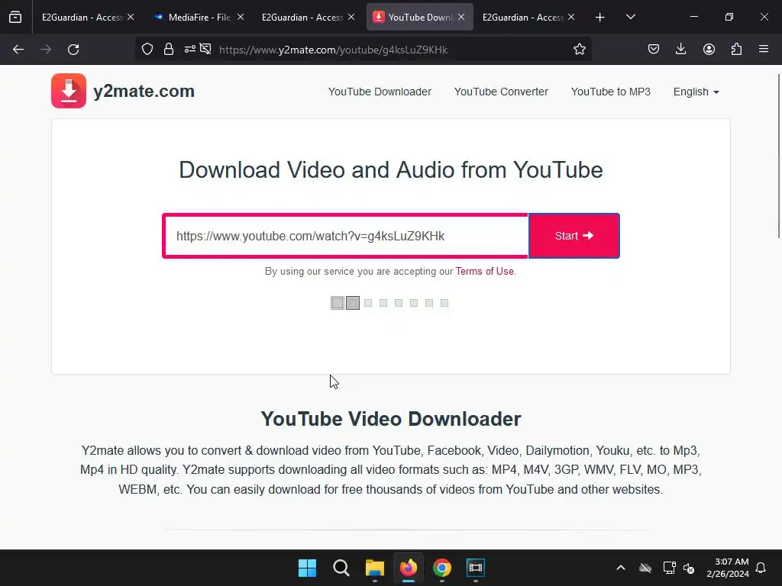Open the tracking protection shield icon
Screen dimensions: 782x586
(x=147, y=49)
